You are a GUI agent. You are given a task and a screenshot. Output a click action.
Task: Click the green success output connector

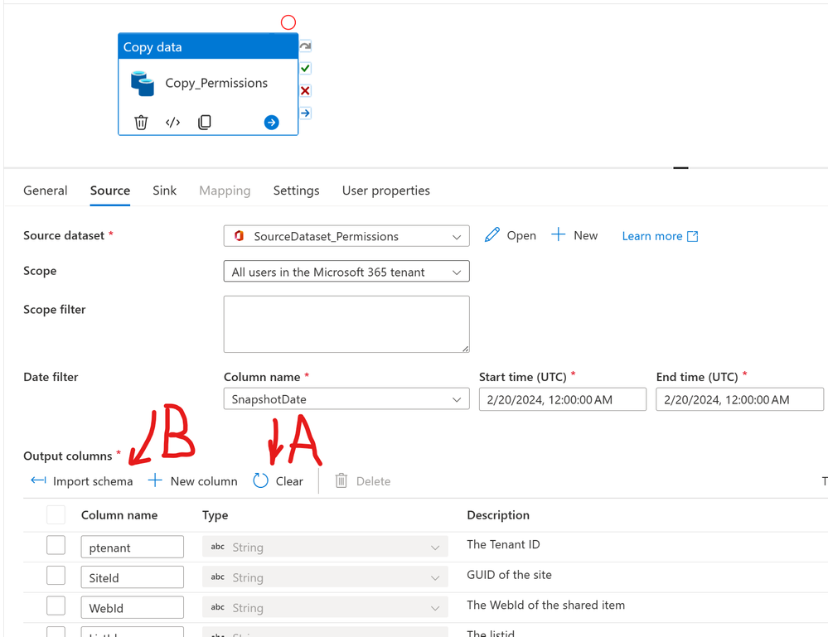tap(305, 69)
